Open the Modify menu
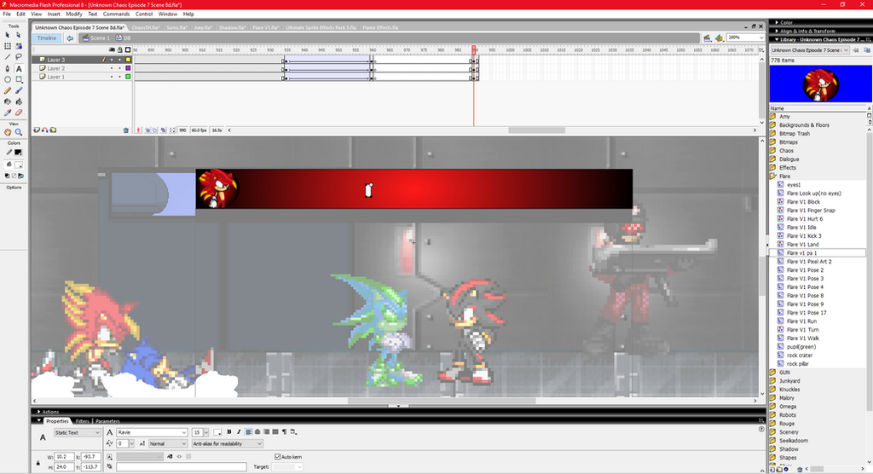The width and height of the screenshot is (873, 474). coord(74,14)
